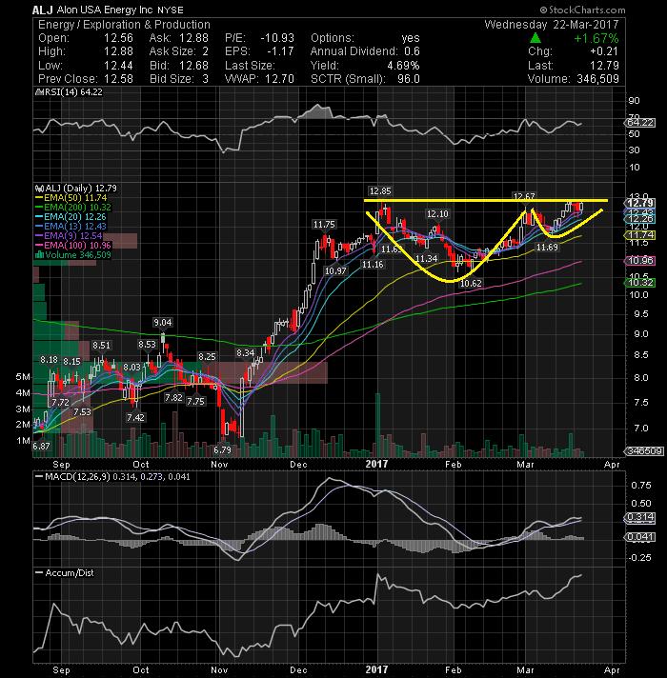This screenshot has width=667, height=678.
Task: Click the 8.34 price label
Action: [x=245, y=353]
